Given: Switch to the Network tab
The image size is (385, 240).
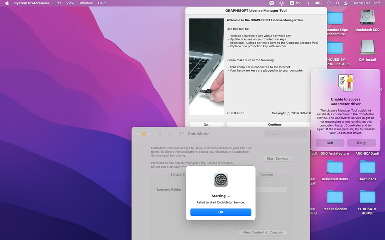Looking at the screenshot, I should (177, 175).
